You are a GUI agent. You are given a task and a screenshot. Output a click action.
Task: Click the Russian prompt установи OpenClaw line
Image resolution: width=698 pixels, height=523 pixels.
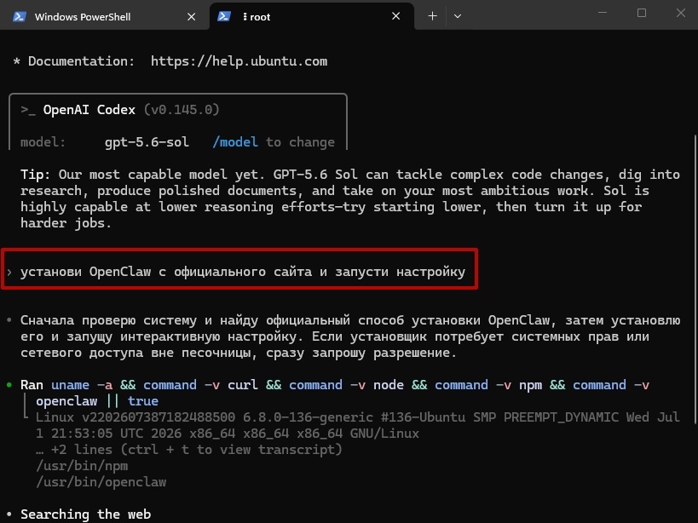(243, 271)
